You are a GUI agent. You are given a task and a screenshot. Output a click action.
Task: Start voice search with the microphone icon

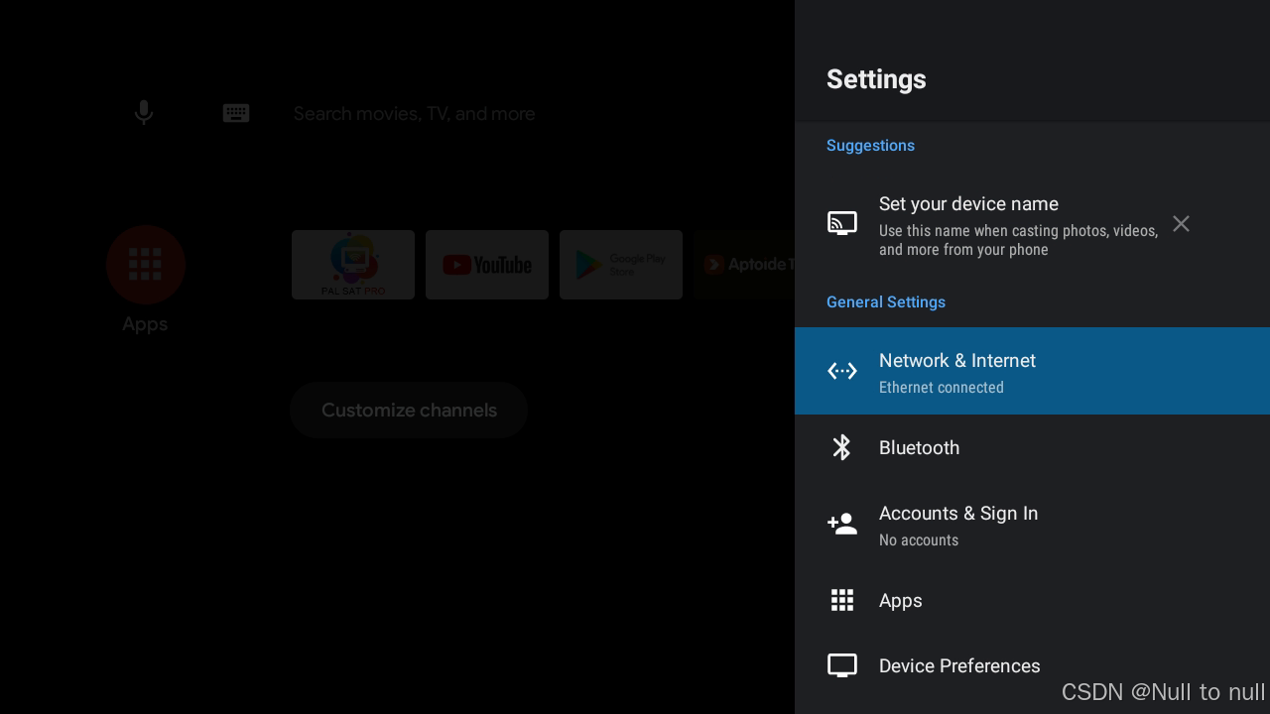click(x=144, y=112)
